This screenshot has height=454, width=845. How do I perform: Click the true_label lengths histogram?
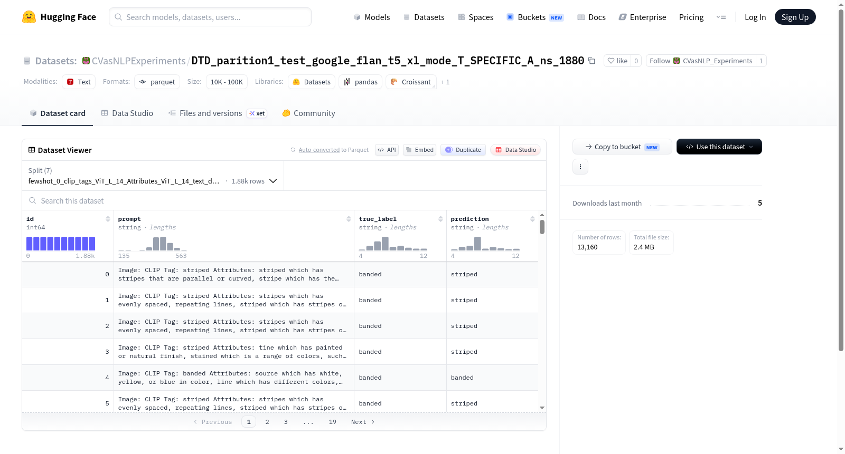393,244
